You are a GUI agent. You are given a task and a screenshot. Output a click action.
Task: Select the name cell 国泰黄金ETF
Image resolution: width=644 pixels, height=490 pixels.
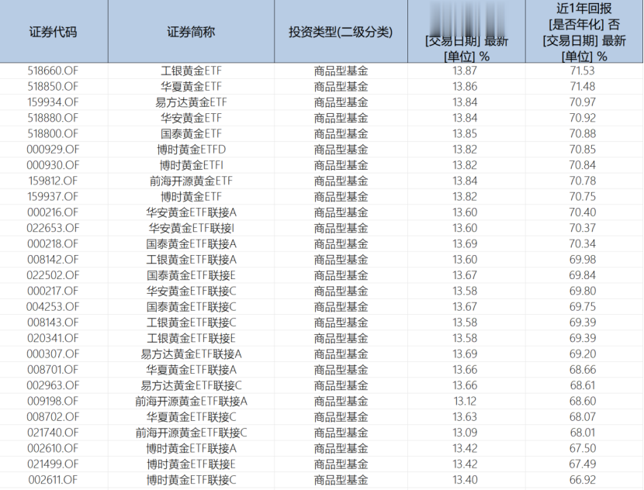tap(191, 134)
